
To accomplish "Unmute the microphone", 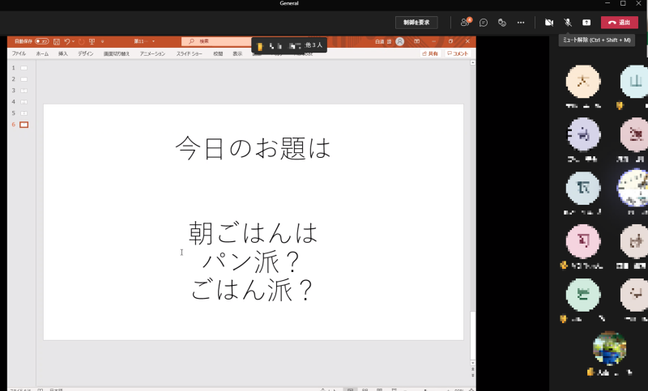I will point(568,23).
